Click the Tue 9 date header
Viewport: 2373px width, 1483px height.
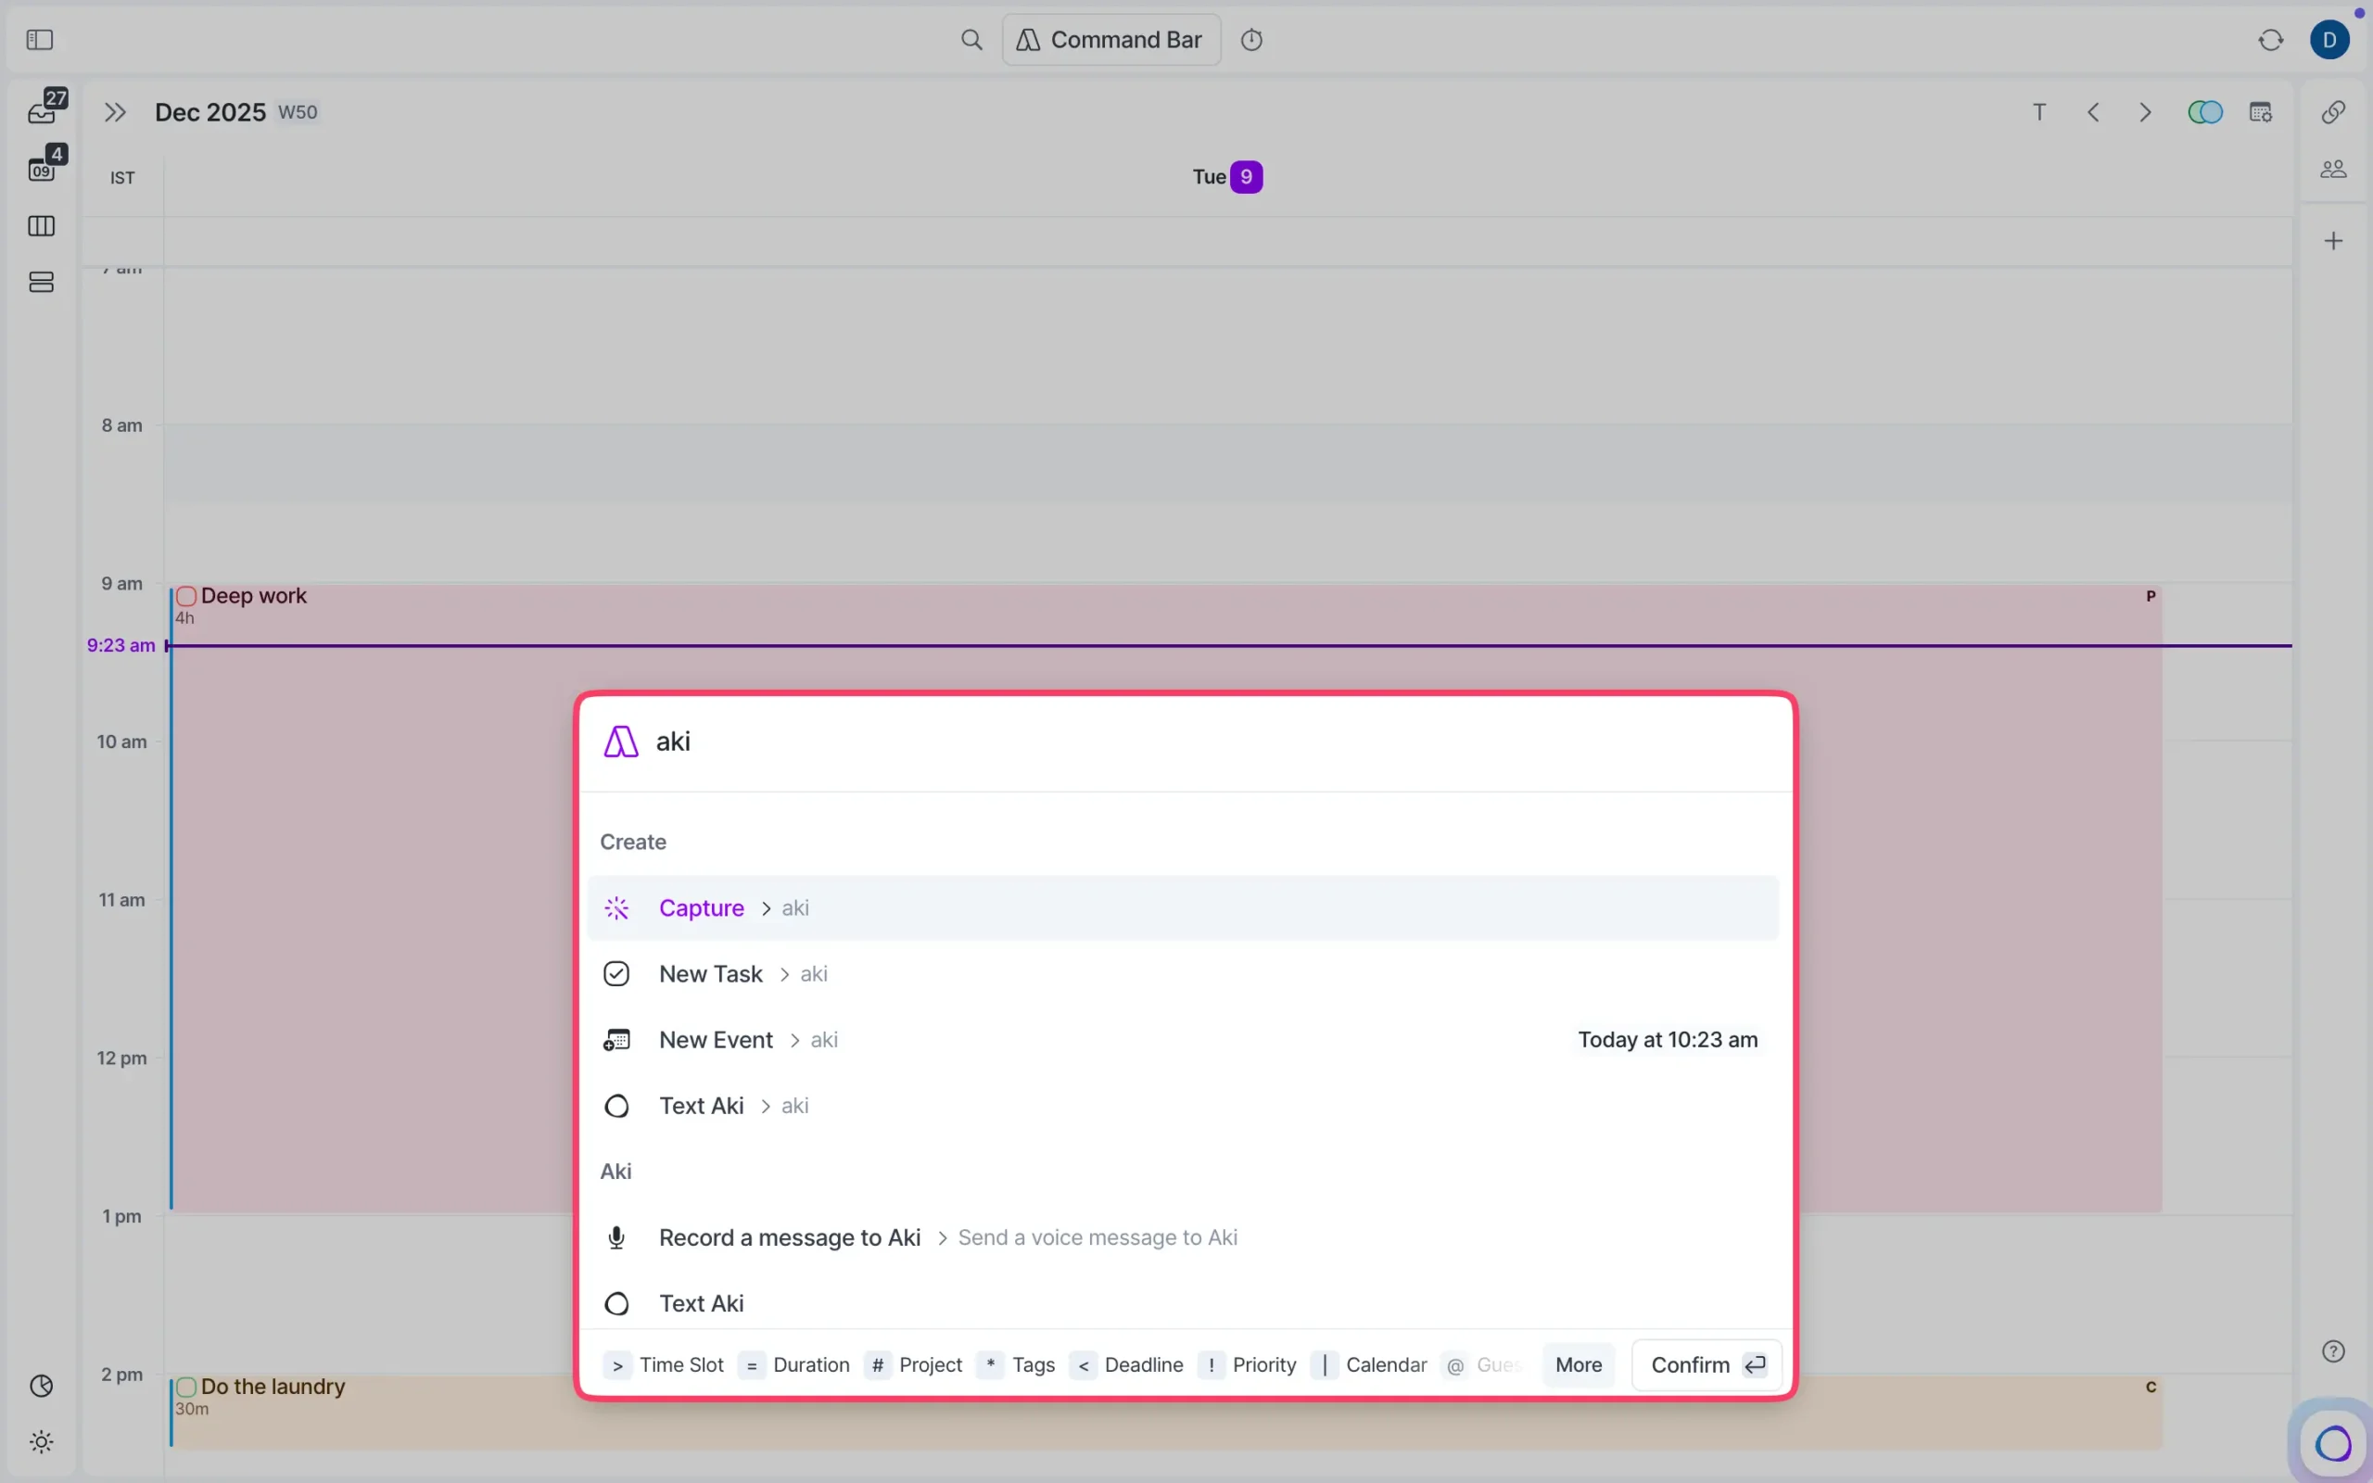point(1225,176)
